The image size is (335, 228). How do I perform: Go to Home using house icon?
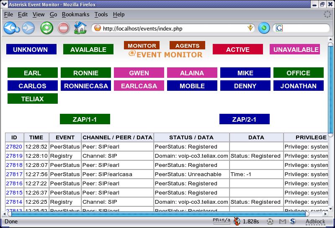tap(80, 28)
